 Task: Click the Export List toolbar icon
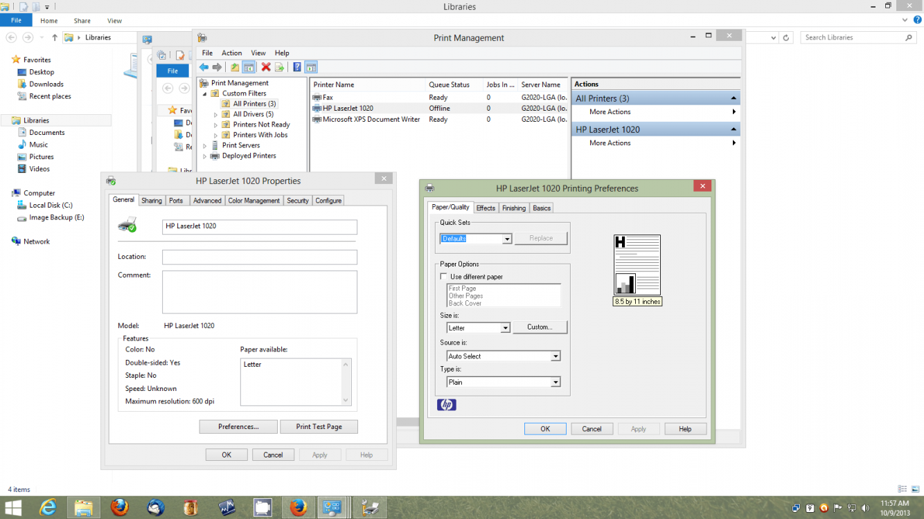point(279,67)
